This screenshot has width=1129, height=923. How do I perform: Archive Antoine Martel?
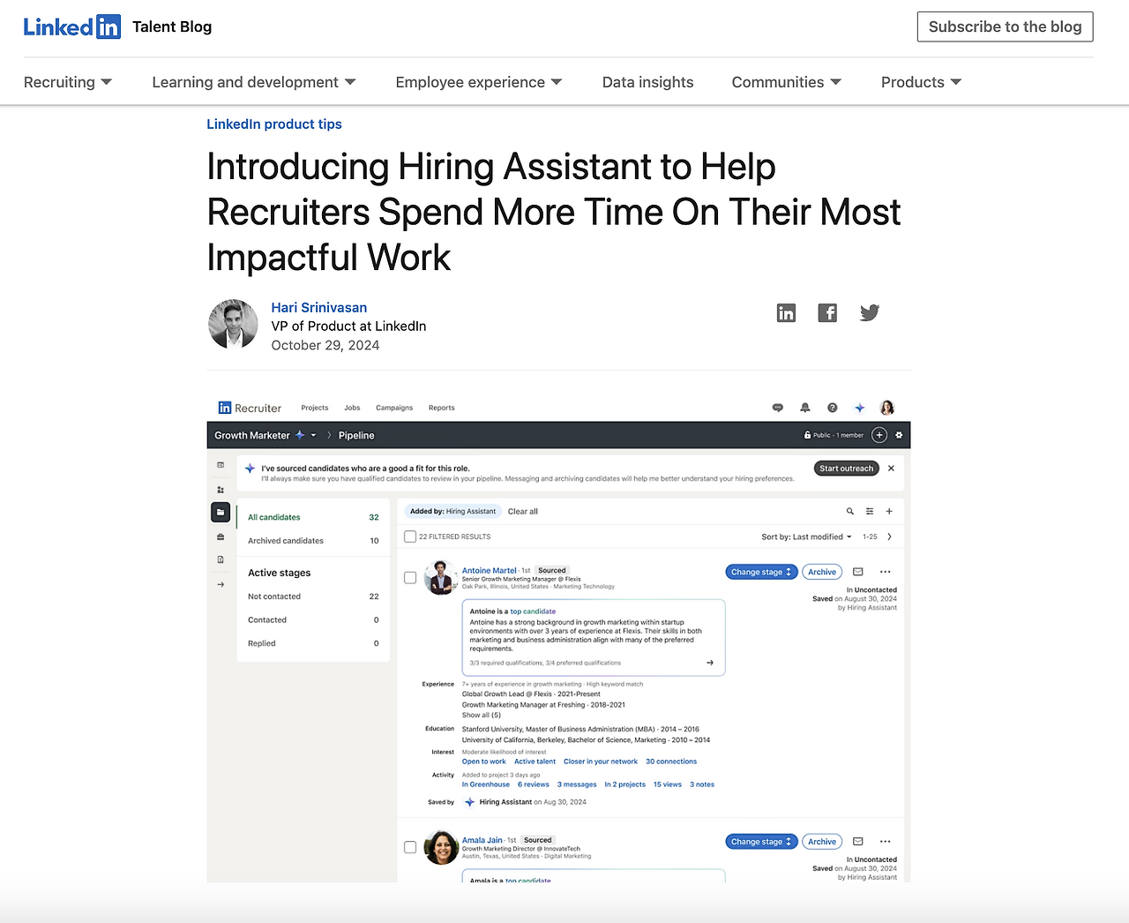pyautogui.click(x=822, y=572)
